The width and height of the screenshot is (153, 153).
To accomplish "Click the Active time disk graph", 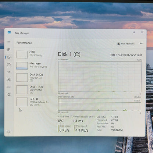I will point(100,76).
